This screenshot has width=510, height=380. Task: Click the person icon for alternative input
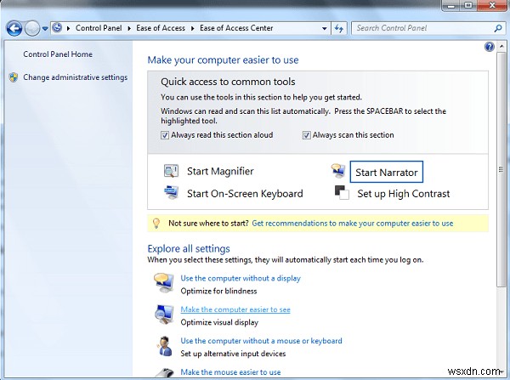tap(165, 346)
